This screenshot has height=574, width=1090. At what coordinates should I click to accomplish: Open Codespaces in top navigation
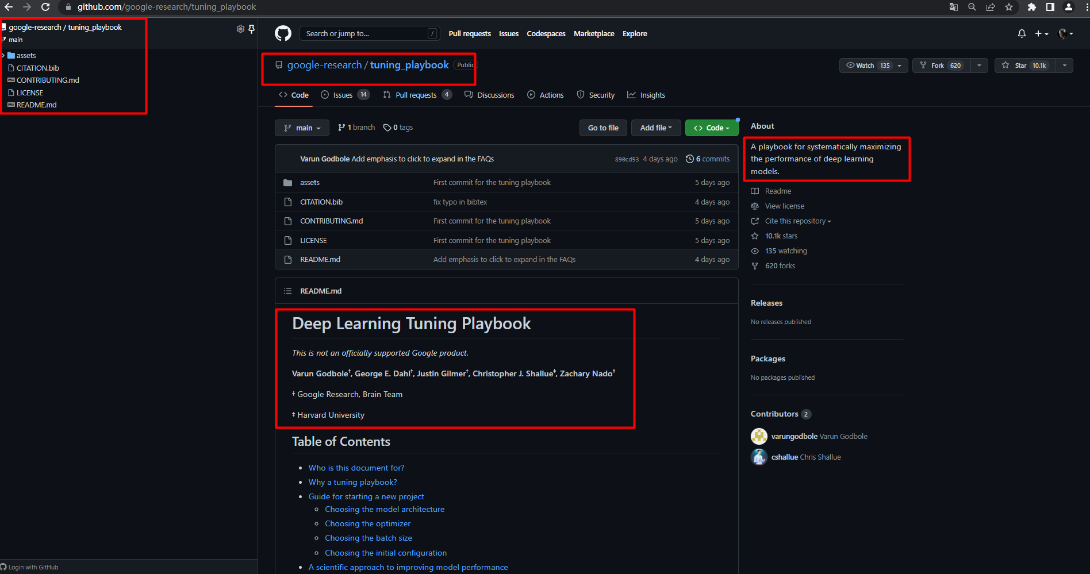click(x=546, y=33)
